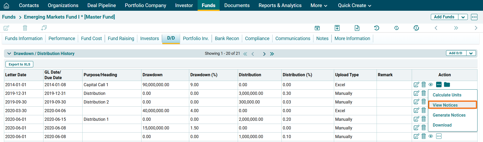Edit the 2019-12-31 Distribution row
Image resolution: width=483 pixels, height=142 pixels.
pyautogui.click(x=416, y=93)
